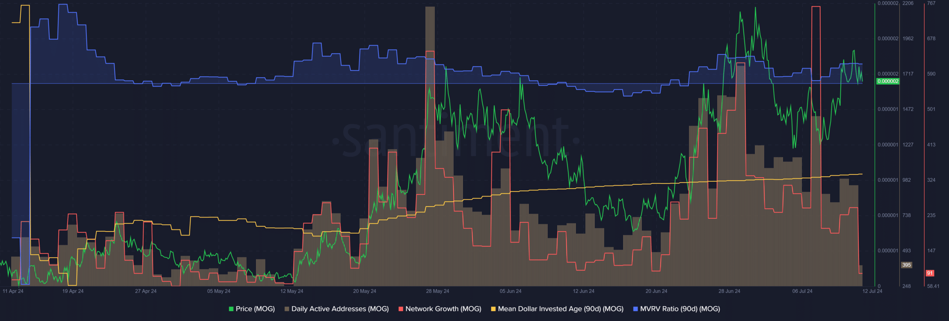Click the 248 axis value
Image resolution: width=949 pixels, height=321 pixels.
click(x=907, y=286)
